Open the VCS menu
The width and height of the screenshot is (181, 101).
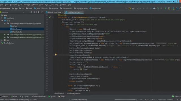57,5
